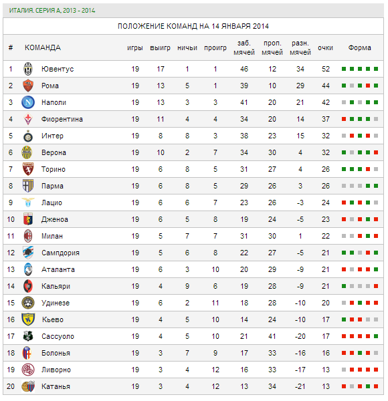Image resolution: width=388 pixels, height=401 pixels.
Task: Click the Fiorentina club crest icon
Action: (28, 119)
